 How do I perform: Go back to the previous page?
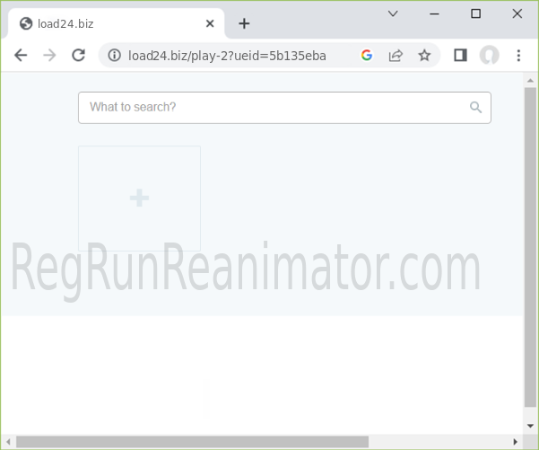click(x=21, y=56)
